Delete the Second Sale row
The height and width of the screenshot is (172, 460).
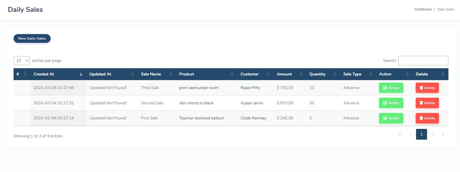coord(427,103)
